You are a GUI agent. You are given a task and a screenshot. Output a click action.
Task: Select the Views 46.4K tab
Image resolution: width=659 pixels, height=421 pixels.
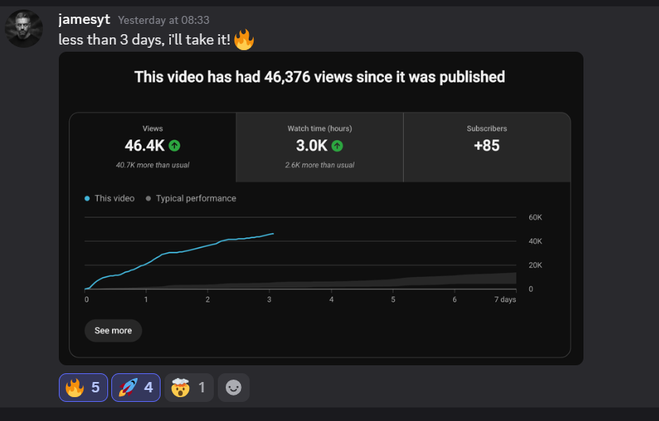(153, 147)
